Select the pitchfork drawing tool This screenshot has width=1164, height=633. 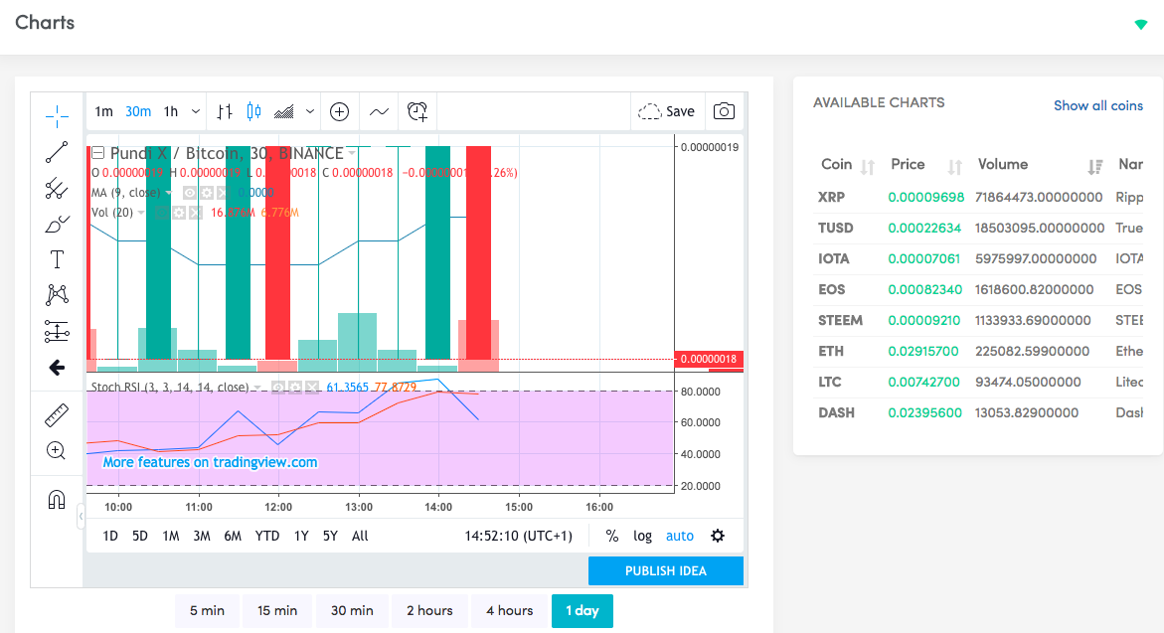[x=57, y=189]
